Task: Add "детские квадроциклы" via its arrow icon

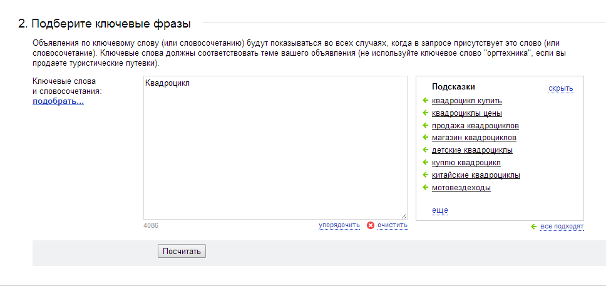Action: point(424,150)
